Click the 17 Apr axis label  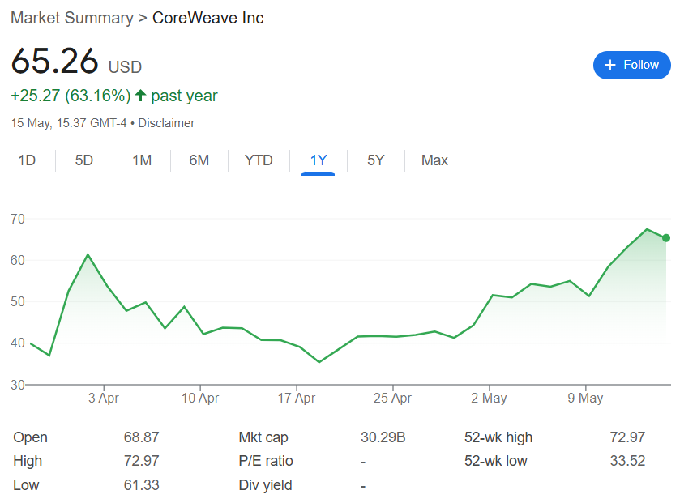pos(297,398)
